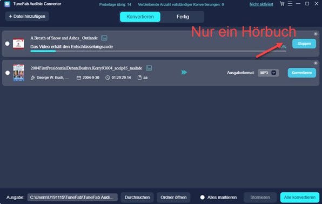Click the Verbleibende Anzahl vollständiger Konvertierungen text
Screen dimensions: 322x204
[x=180, y=4]
